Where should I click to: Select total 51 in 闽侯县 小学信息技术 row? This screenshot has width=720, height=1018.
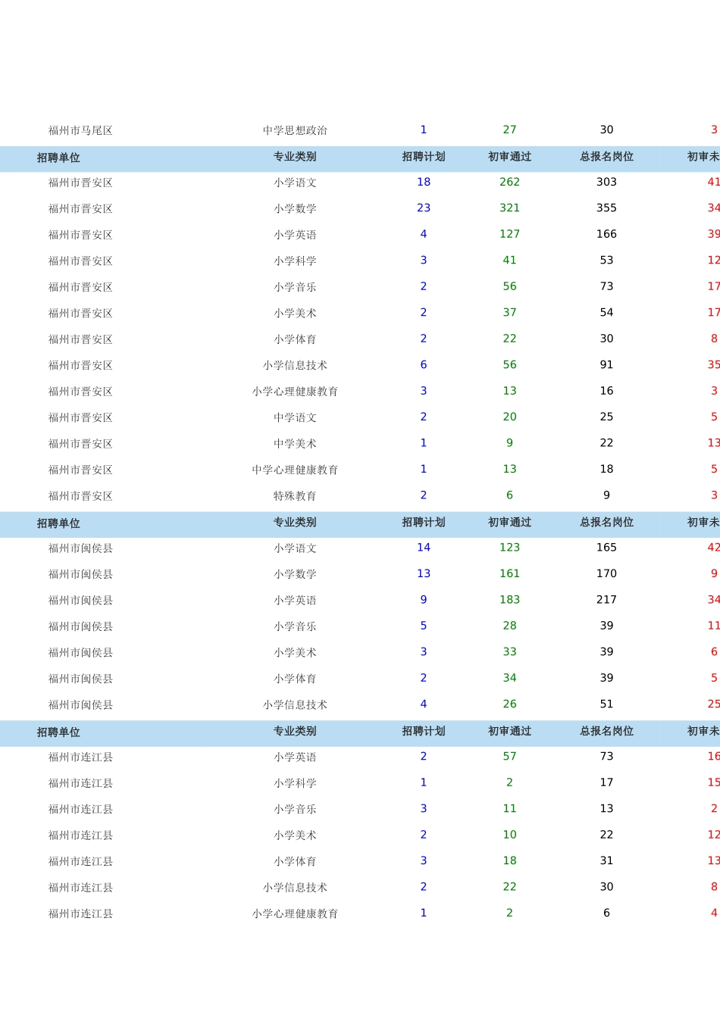click(x=606, y=704)
